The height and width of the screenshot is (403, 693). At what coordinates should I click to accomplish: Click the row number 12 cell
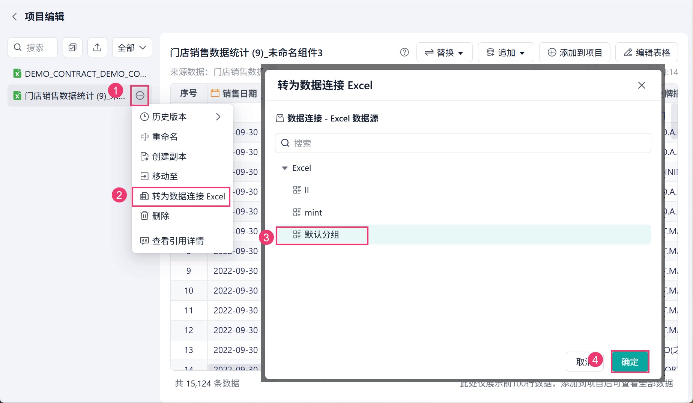point(188,330)
